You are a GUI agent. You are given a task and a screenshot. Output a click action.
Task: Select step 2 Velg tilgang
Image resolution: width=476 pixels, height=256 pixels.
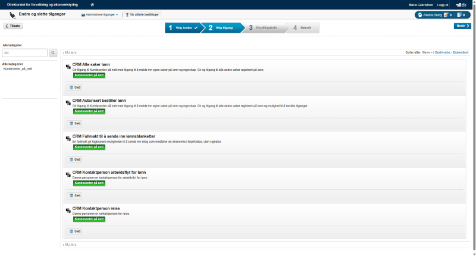click(223, 27)
